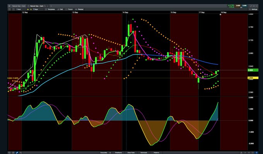Open the Templates menu
Viewport: 263px width, 154px height.
pos(50,9)
